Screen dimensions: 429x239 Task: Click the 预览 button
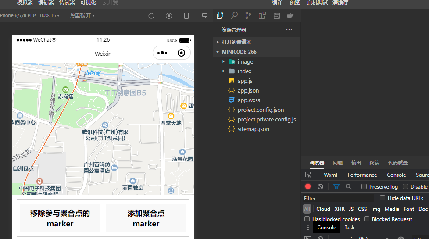tap(295, 3)
